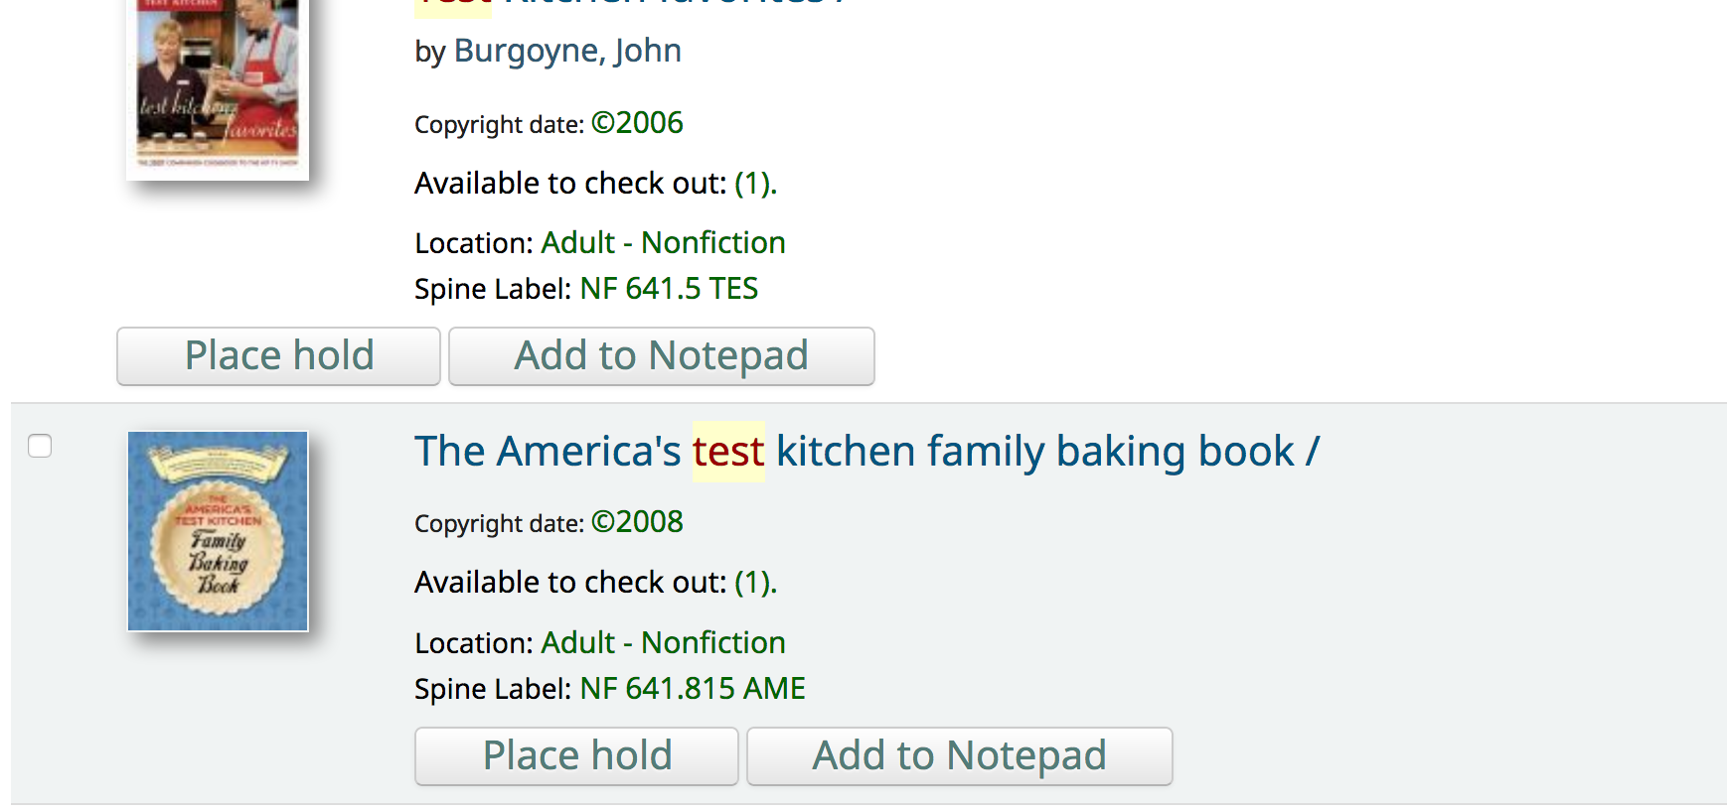Add the 2006 Burgoyne book to Notepad

tap(661, 356)
